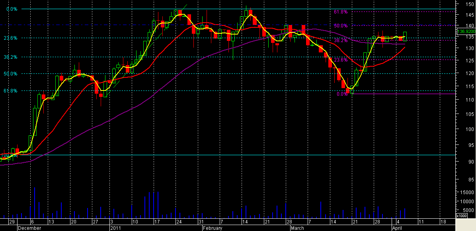The image size is (476, 231).
Task: Click the March month label
Action: pos(298,228)
